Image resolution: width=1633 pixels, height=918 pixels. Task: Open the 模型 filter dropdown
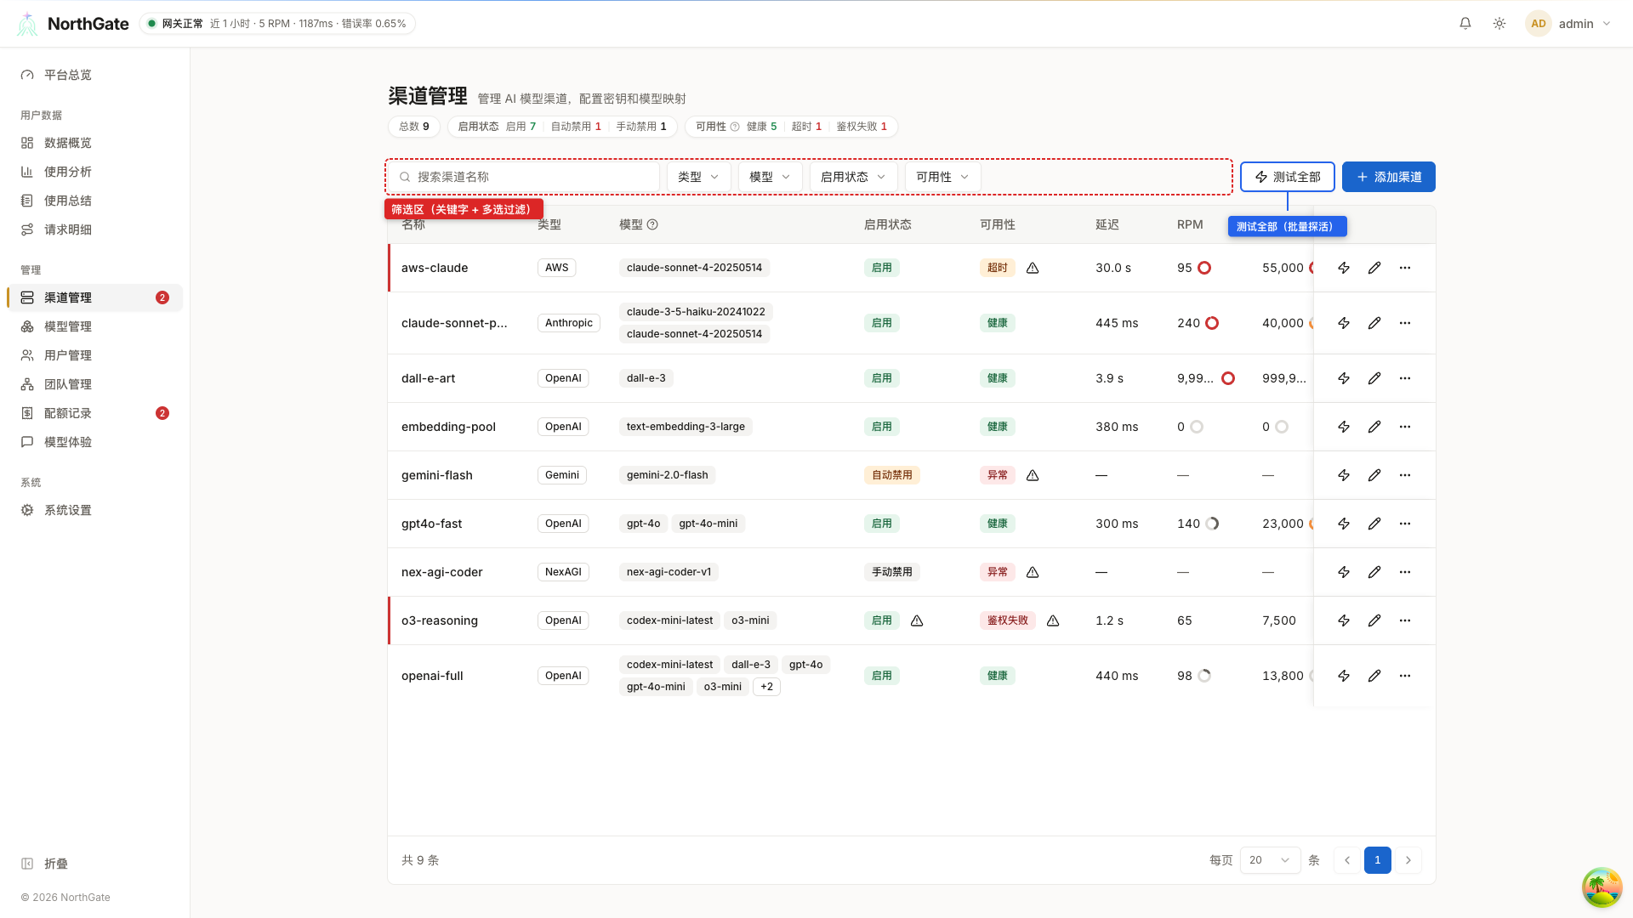point(770,177)
